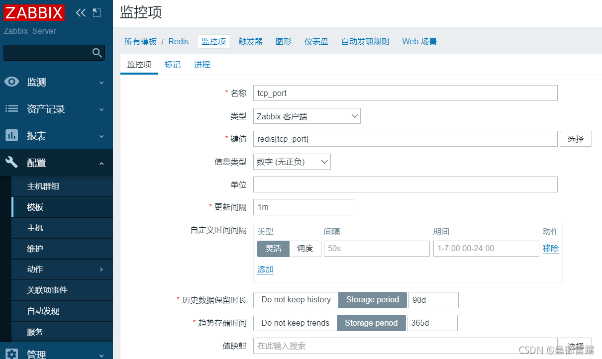Open the 信息类型 dropdown
Image resolution: width=602 pixels, height=359 pixels.
click(292, 161)
